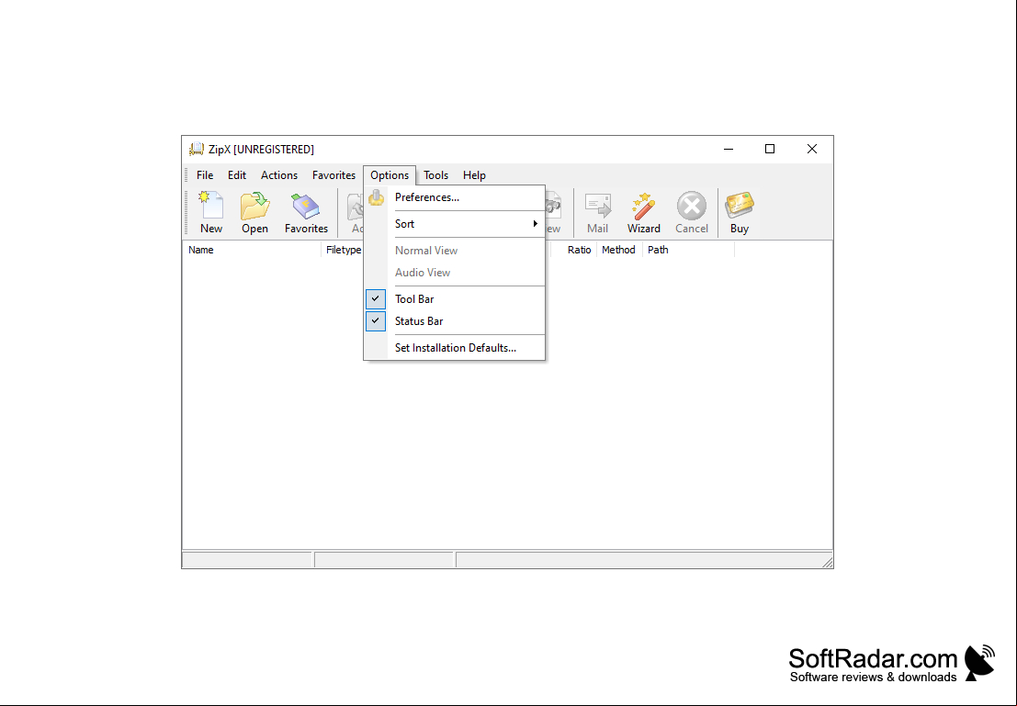Click the Favorites book toolbar icon
Viewport: 1017px width, 706px height.
tap(306, 212)
